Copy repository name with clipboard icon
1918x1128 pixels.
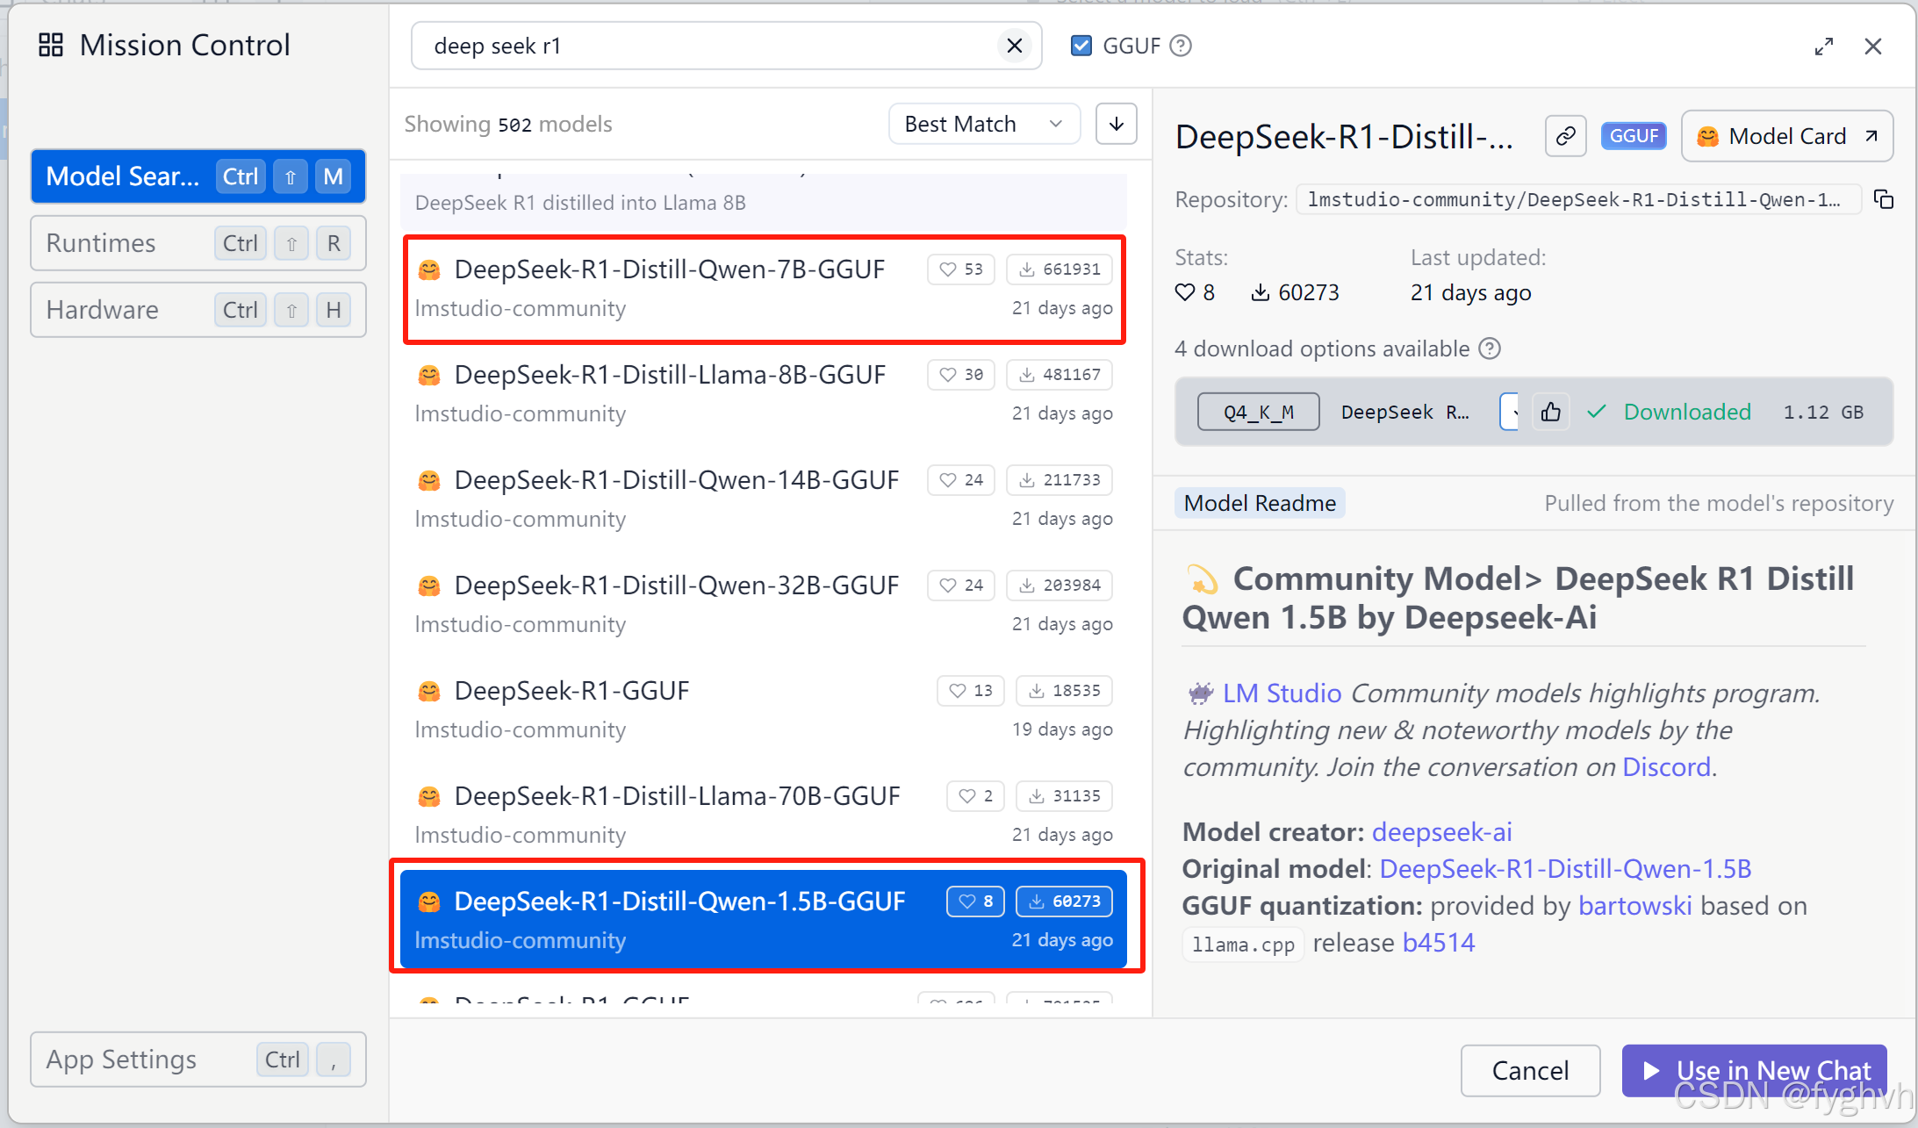point(1883,200)
